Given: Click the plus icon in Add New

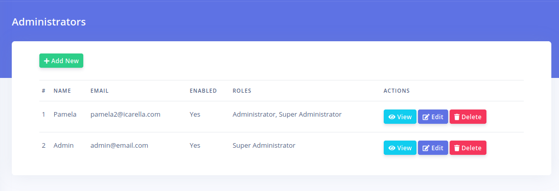Looking at the screenshot, I should [x=46, y=61].
